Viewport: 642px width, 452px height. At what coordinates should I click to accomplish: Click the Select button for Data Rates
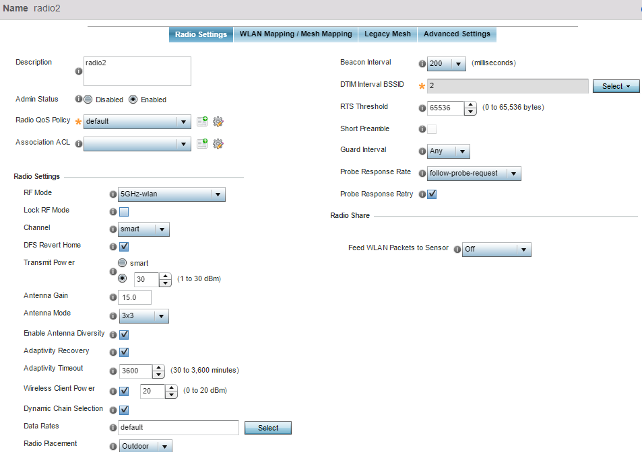click(267, 428)
